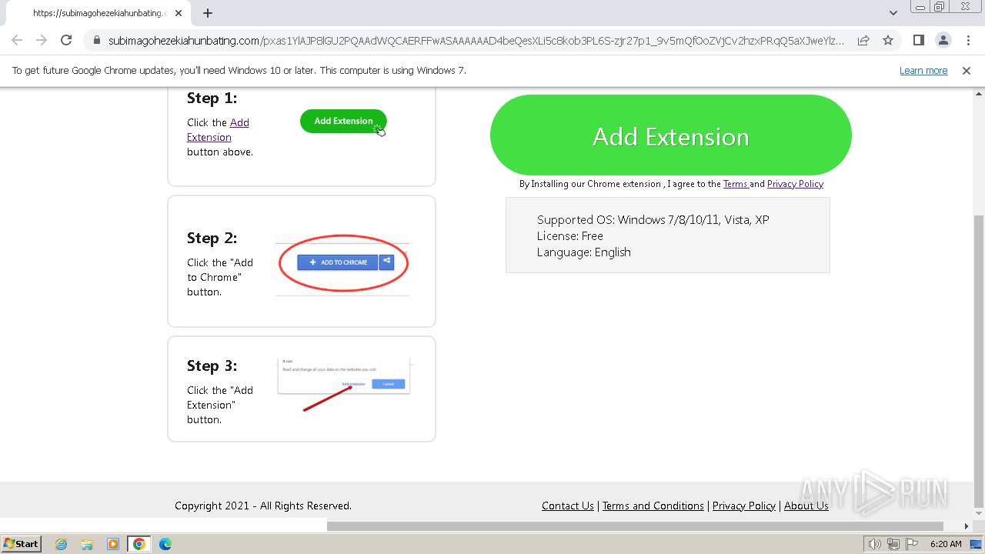This screenshot has height=554, width=985.
Task: Open Privacy Policy link below Add Extension
Action: [795, 184]
